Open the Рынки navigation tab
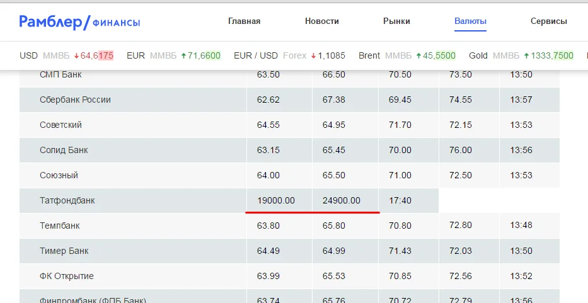This screenshot has width=588, height=303. [396, 21]
